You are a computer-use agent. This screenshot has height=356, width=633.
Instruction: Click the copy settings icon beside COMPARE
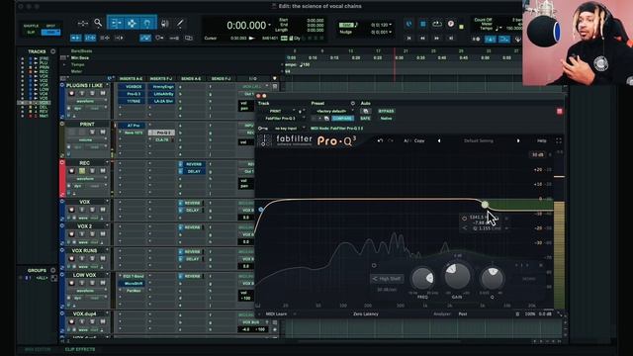pyautogui.click(x=326, y=119)
